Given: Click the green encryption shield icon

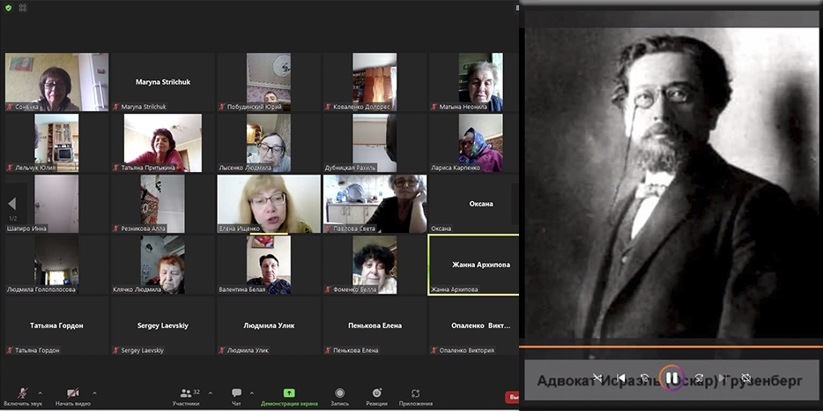Looking at the screenshot, I should pos(8,10).
